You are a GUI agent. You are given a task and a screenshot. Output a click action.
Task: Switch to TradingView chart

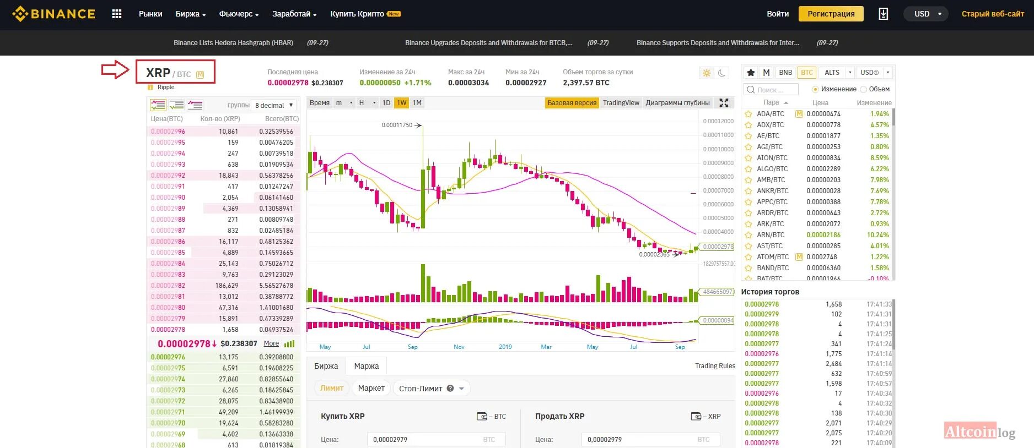621,103
